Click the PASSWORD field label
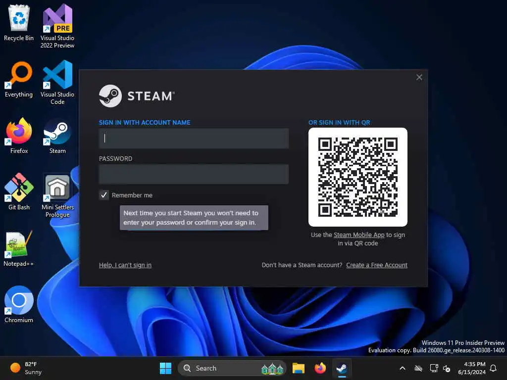 point(115,159)
